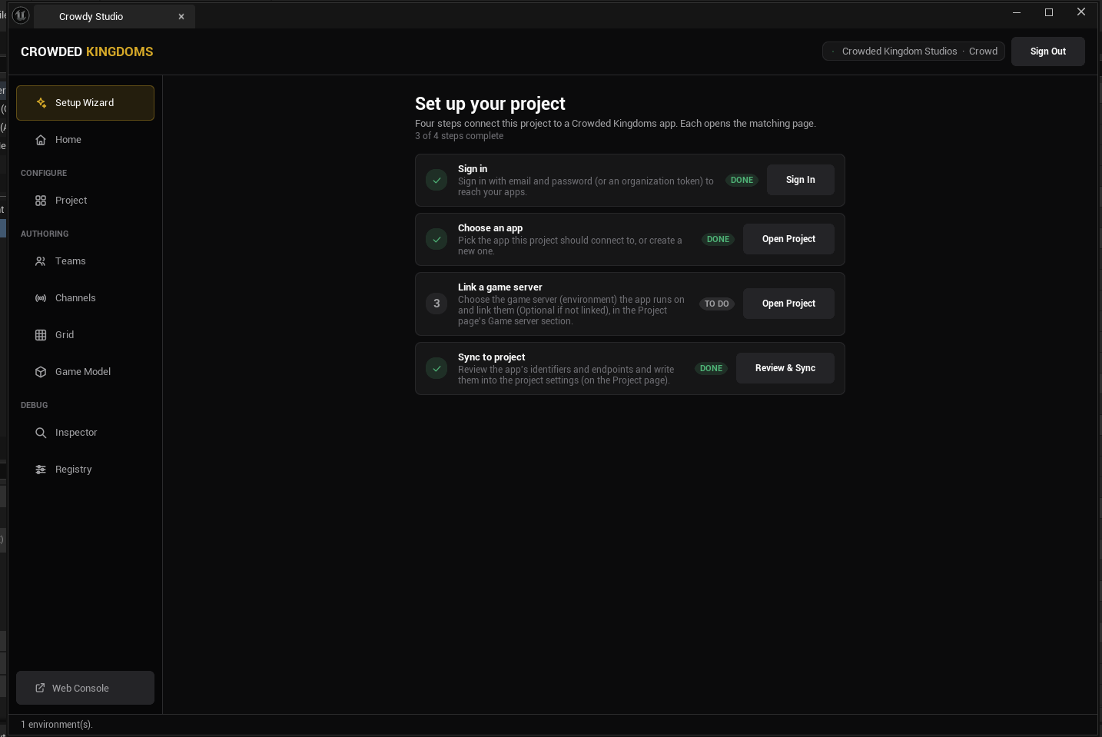Screen dimensions: 1102x737
Task: Click the Grid table icon
Action: tap(41, 335)
